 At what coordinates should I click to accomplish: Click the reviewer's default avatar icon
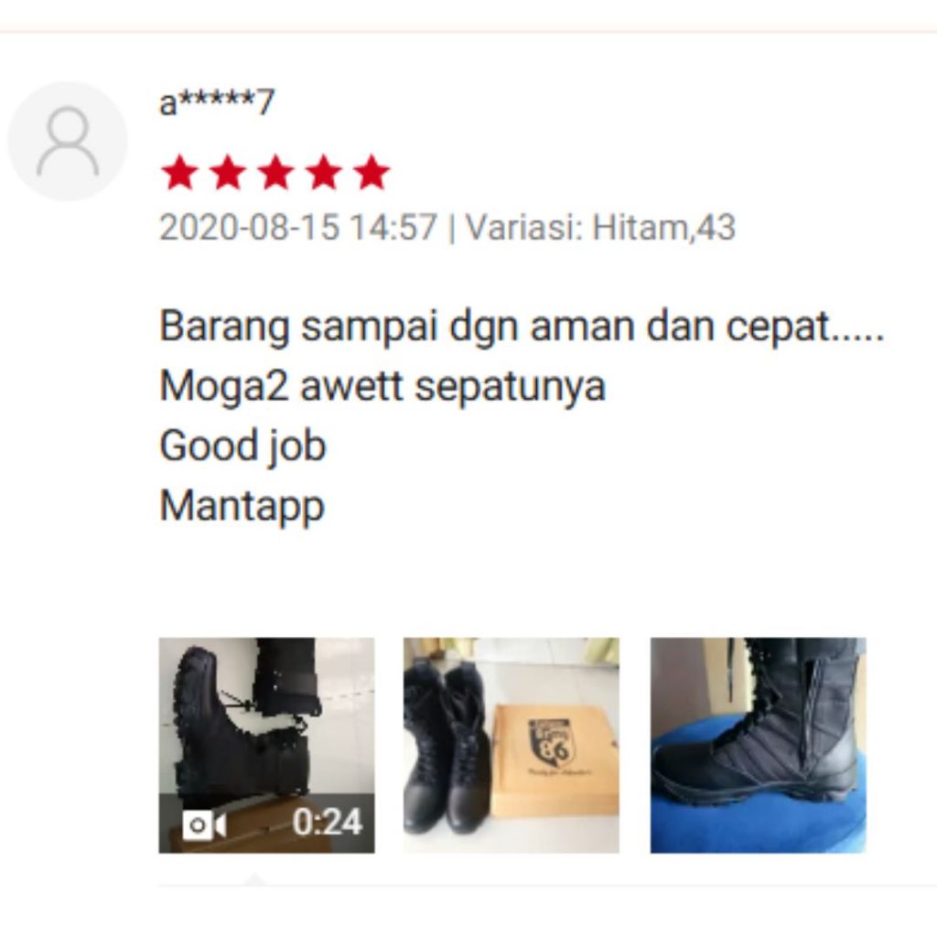68,142
